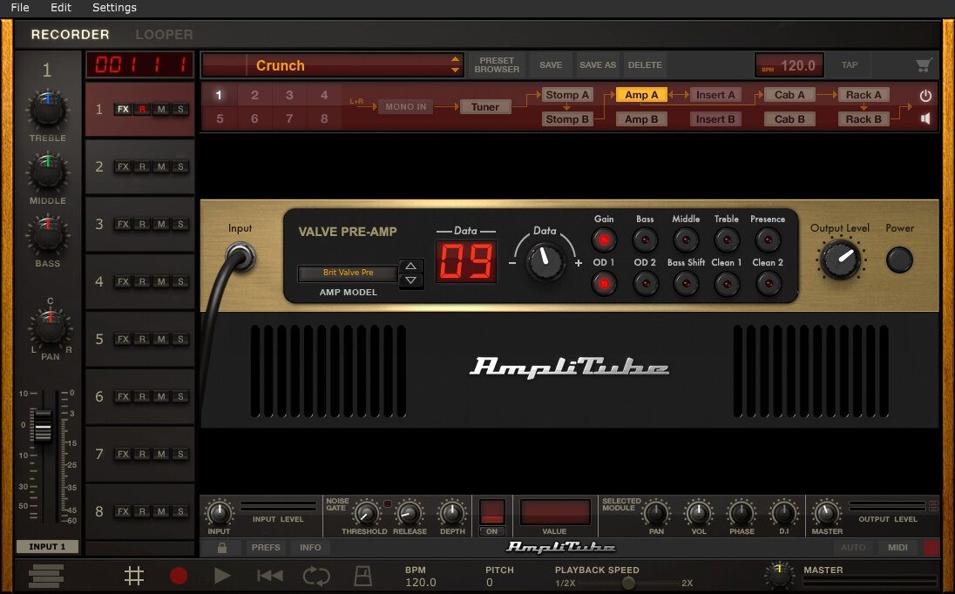Mute track 2 with M button

click(x=161, y=166)
